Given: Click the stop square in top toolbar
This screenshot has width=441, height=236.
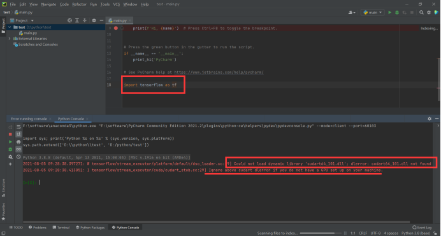Looking at the screenshot, I should [x=412, y=12].
